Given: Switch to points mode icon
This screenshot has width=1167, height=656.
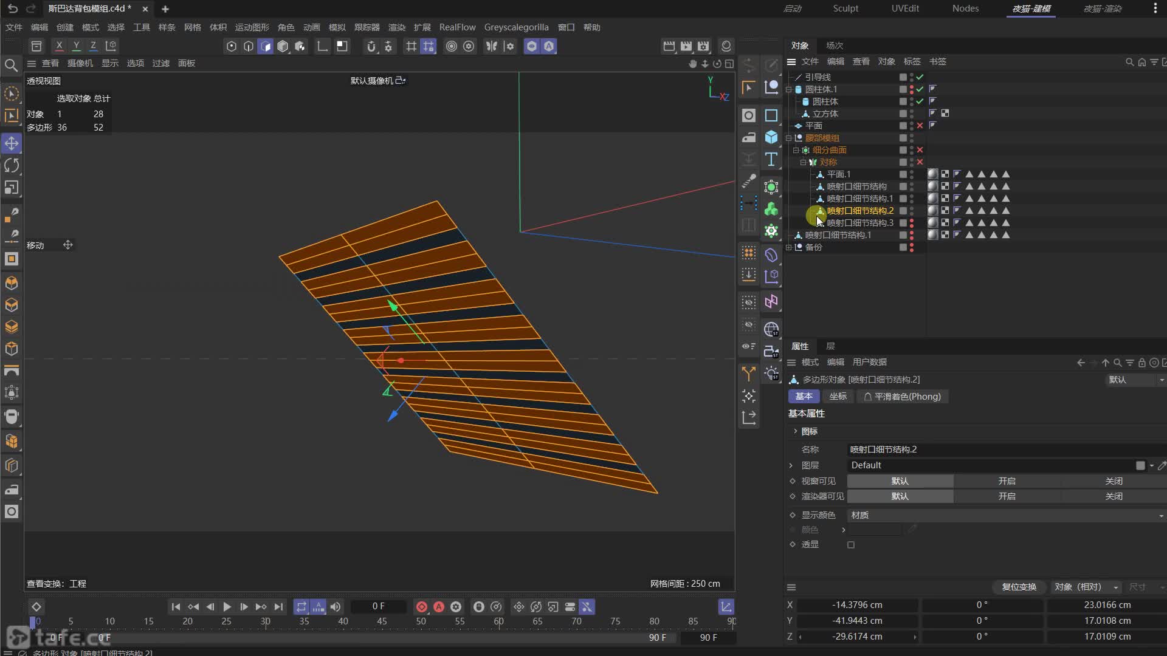Looking at the screenshot, I should coord(232,46).
